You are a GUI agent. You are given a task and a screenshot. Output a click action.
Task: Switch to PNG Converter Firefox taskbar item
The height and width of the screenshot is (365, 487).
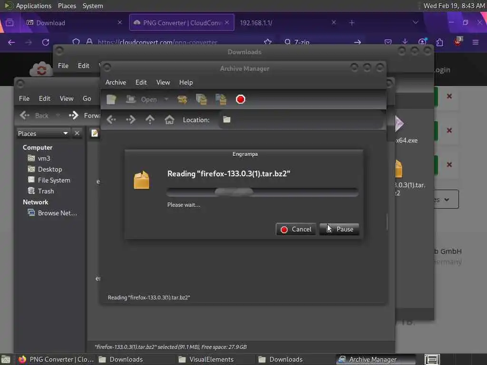tap(56, 359)
